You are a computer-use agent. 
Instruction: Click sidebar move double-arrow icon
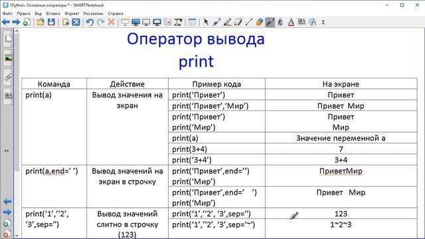(7, 151)
